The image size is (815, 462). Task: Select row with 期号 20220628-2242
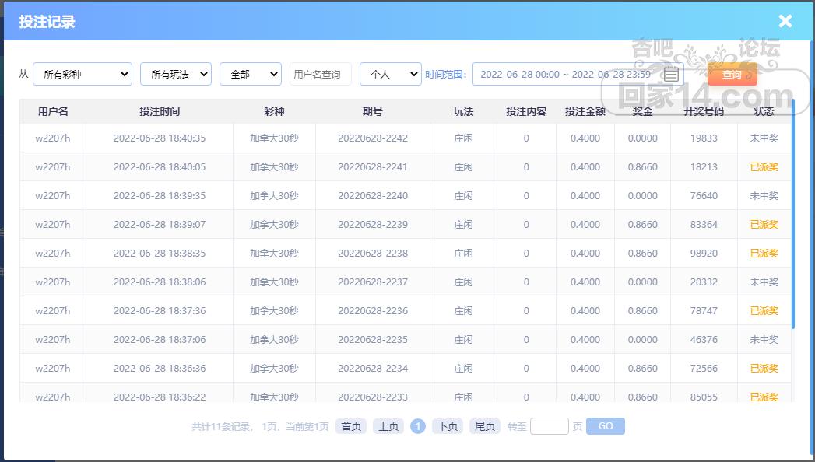click(373, 138)
